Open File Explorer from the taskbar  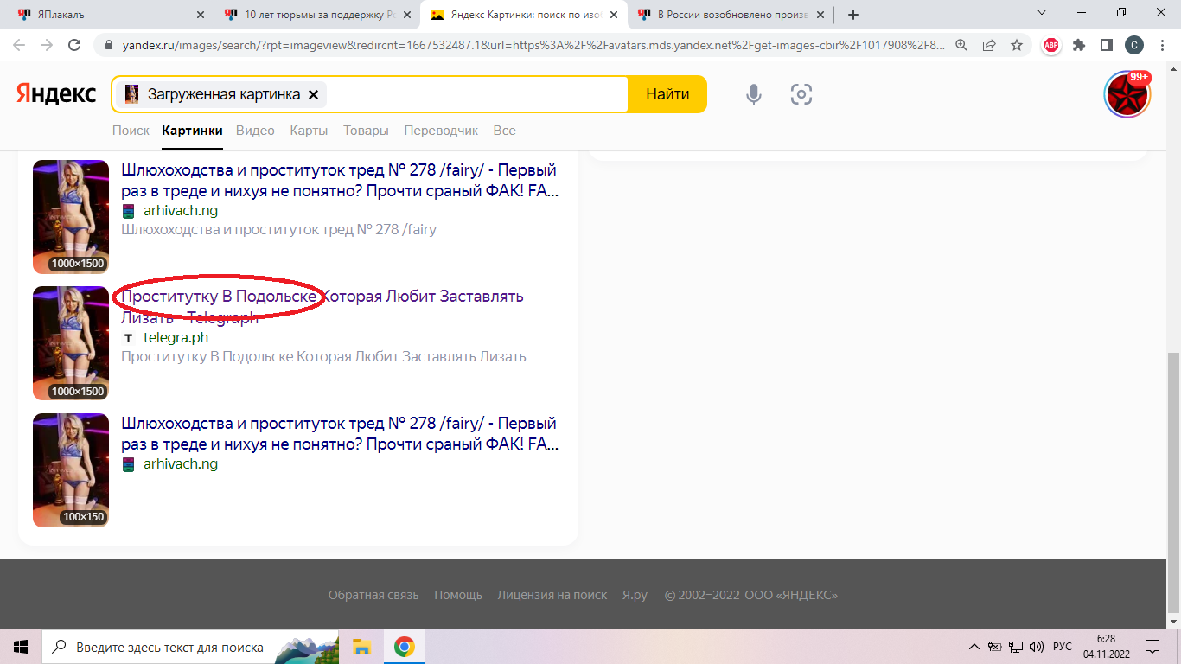(x=361, y=647)
